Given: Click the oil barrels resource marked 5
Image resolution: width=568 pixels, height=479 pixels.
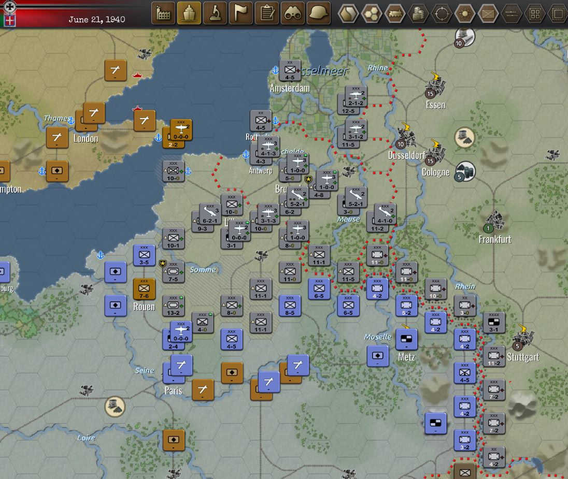Looking at the screenshot, I should coord(465,171).
